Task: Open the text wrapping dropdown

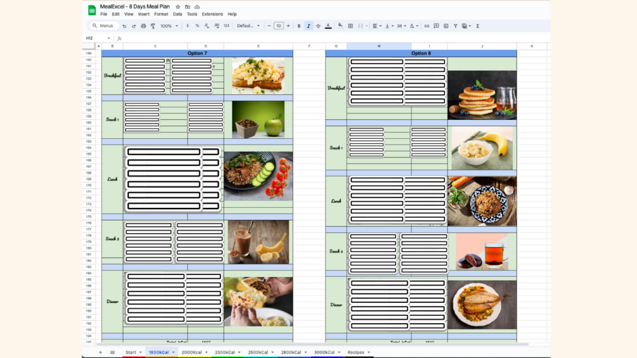Action: (401, 26)
